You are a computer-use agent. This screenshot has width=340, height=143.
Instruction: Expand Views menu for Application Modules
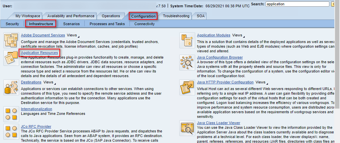point(238,35)
